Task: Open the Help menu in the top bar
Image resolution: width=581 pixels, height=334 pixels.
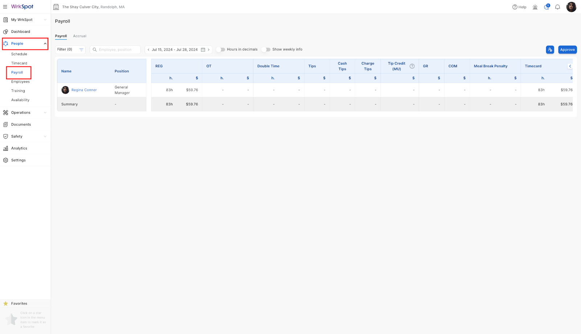Action: click(x=519, y=7)
